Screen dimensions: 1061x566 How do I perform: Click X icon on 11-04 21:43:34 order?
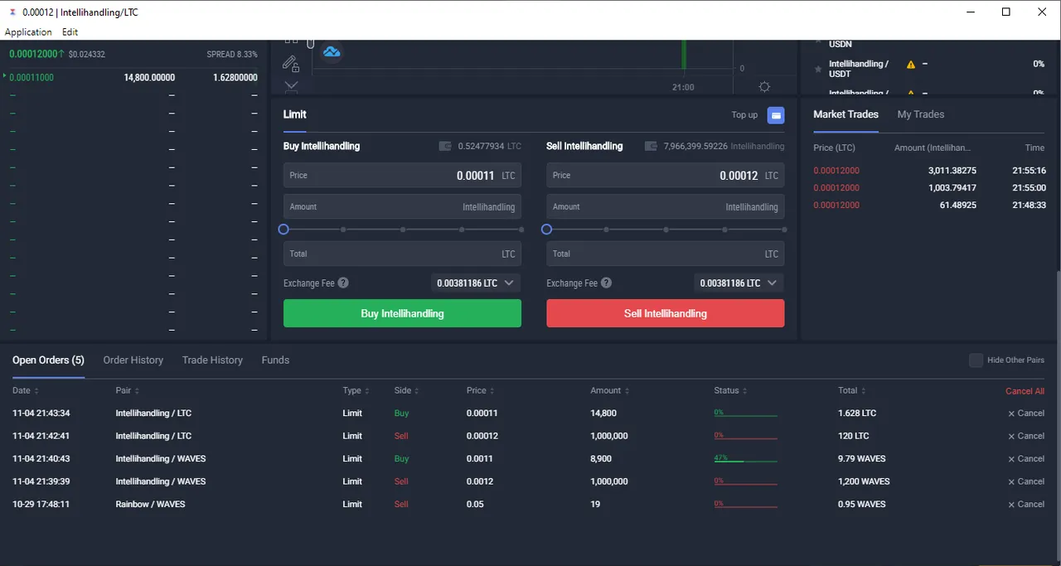pos(1011,414)
